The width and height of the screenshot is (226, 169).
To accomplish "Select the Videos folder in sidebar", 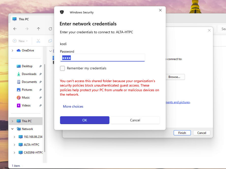I will (26, 105).
